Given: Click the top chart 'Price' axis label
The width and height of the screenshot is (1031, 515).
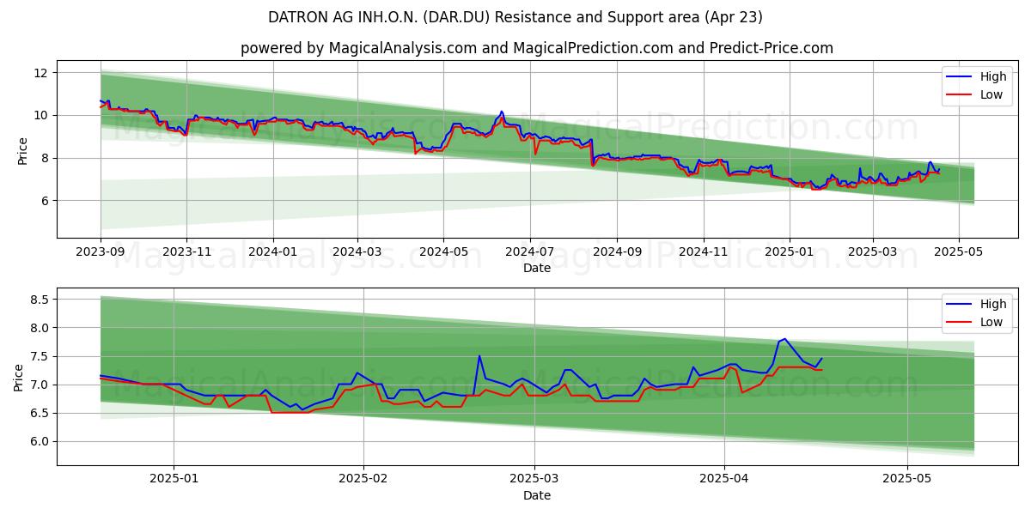Looking at the screenshot, I should click(x=22, y=149).
